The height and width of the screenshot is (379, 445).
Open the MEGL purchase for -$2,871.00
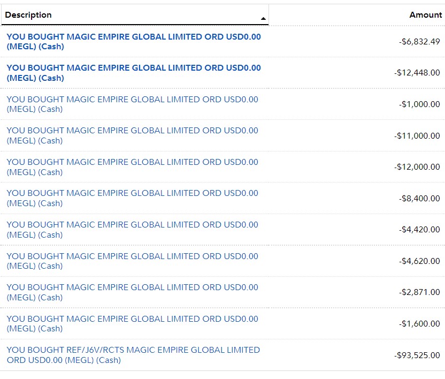[133, 292]
